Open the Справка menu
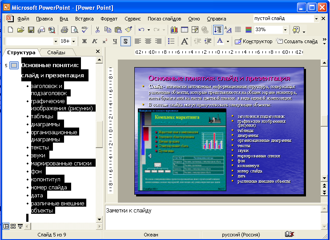The width and height of the screenshot is (330, 240). click(216, 19)
